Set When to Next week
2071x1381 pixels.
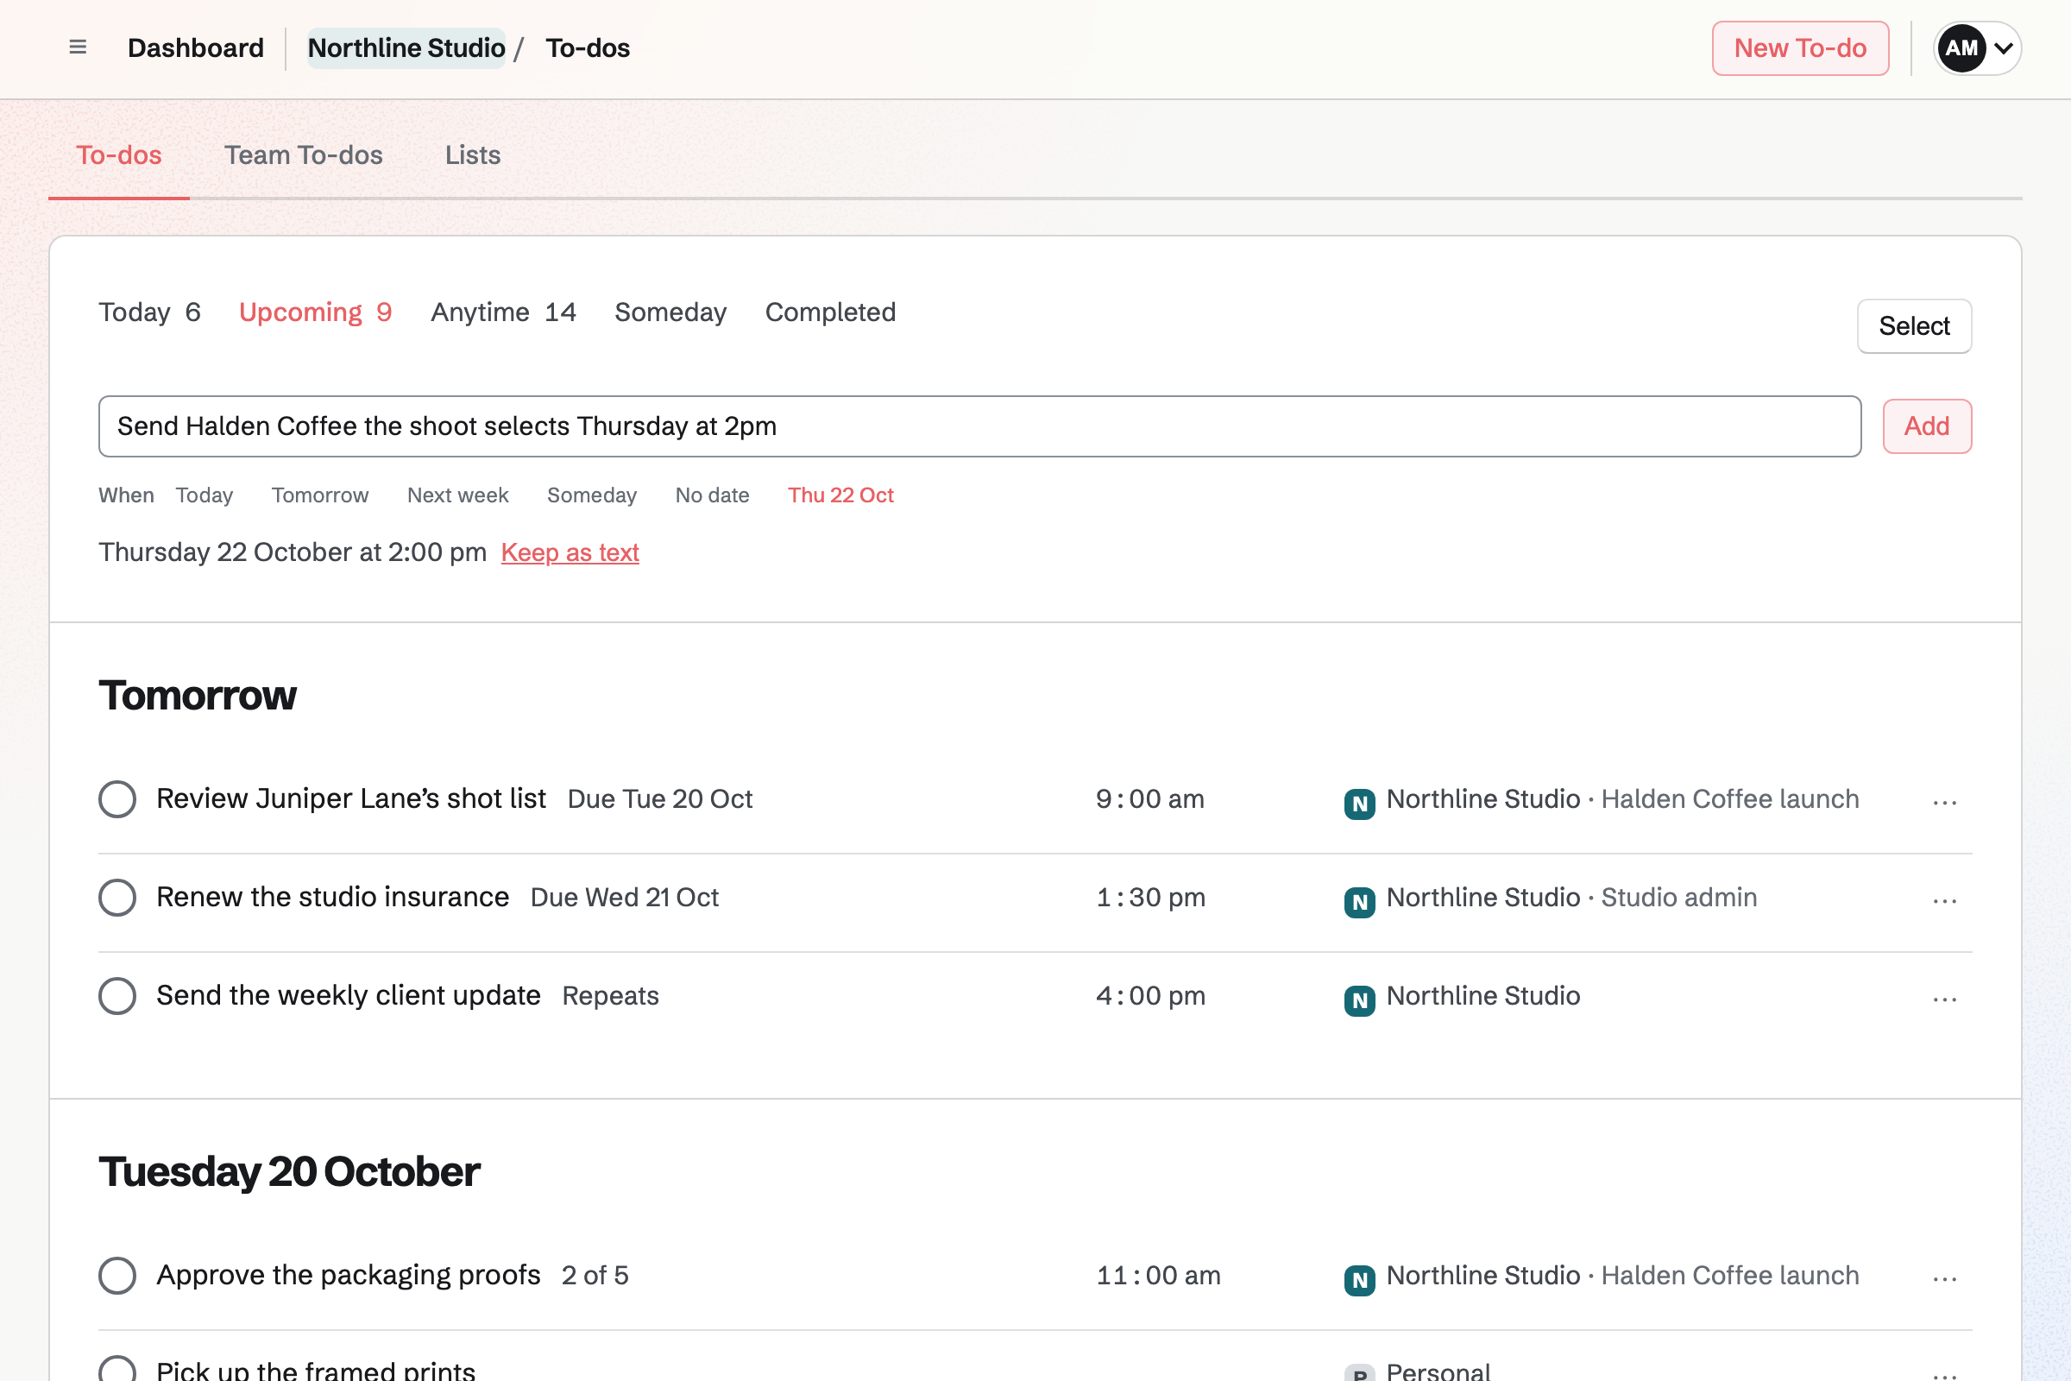tap(458, 495)
